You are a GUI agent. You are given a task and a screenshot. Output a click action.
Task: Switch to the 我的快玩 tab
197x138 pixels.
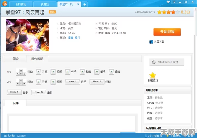pos(21,4)
